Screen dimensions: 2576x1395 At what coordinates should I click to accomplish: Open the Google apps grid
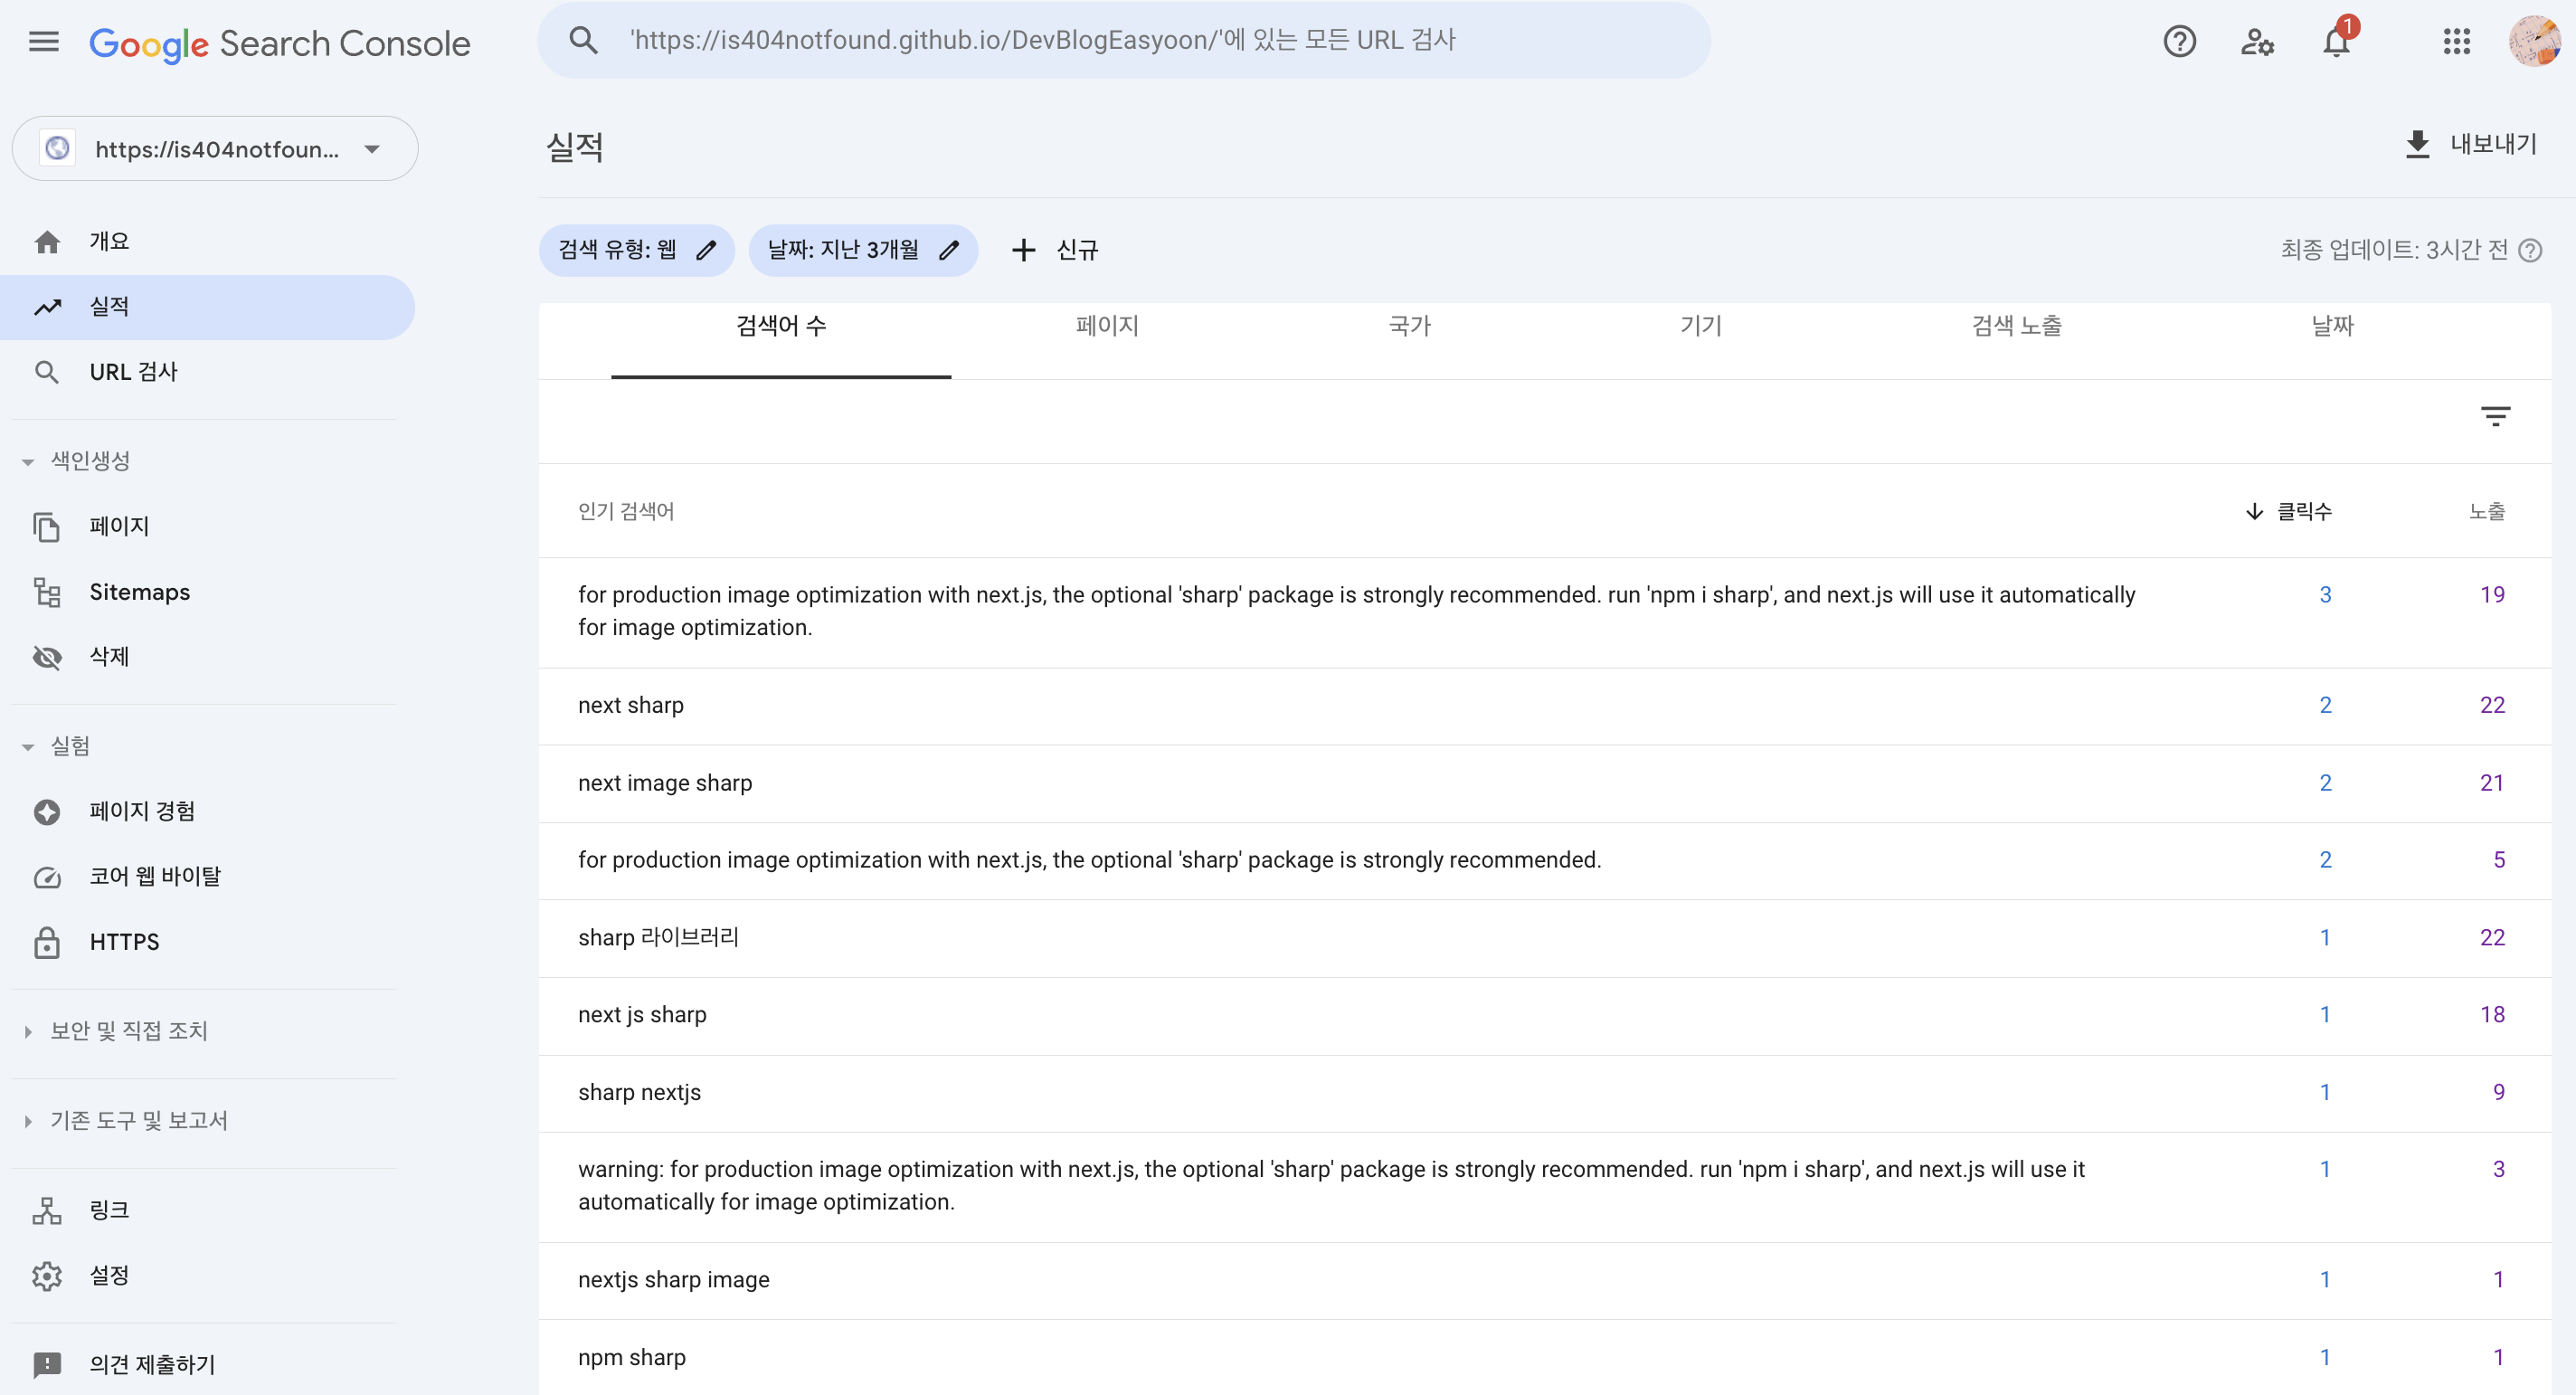click(2456, 42)
